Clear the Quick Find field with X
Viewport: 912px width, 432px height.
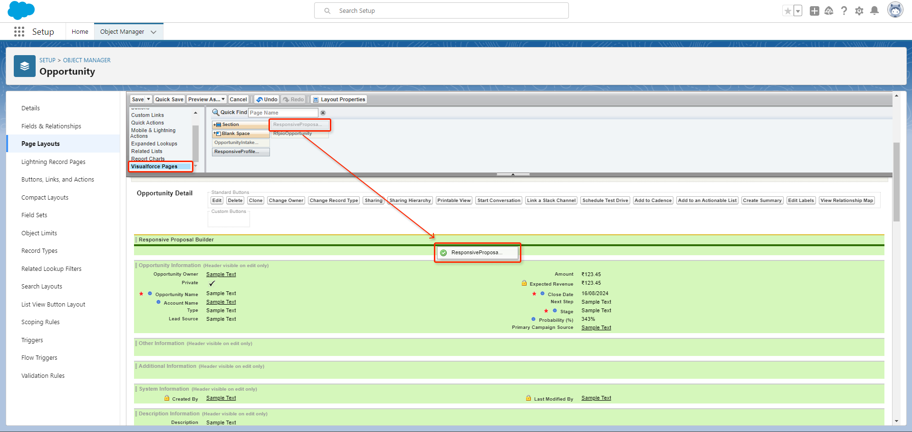click(x=323, y=113)
